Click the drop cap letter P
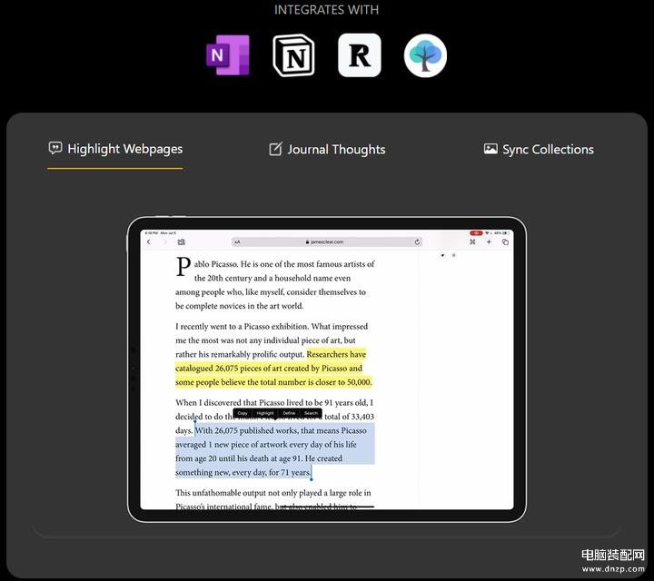This screenshot has width=654, height=581. click(x=183, y=267)
